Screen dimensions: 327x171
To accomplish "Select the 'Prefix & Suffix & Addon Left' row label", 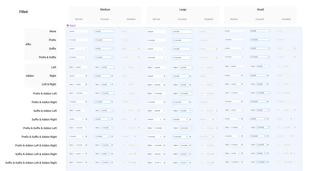I will coord(40,128).
